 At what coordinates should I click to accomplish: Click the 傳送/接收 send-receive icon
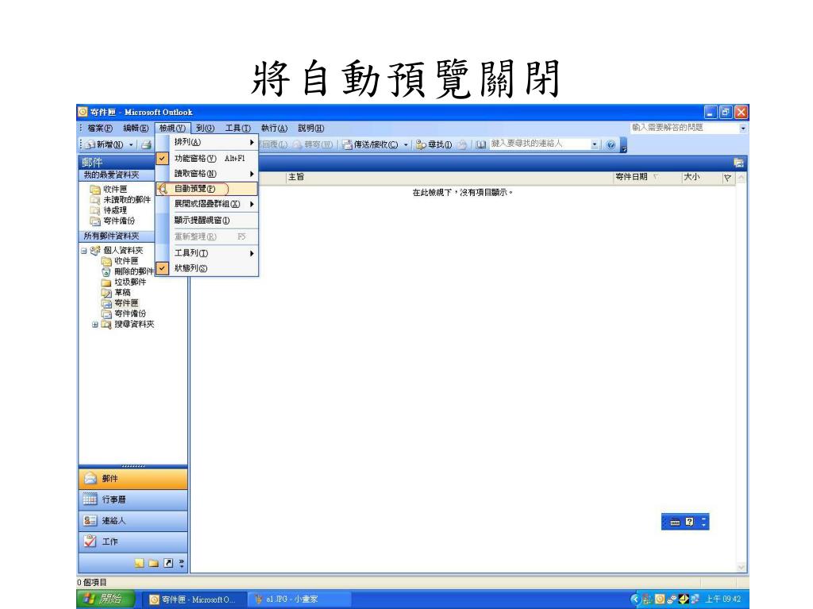click(x=348, y=144)
